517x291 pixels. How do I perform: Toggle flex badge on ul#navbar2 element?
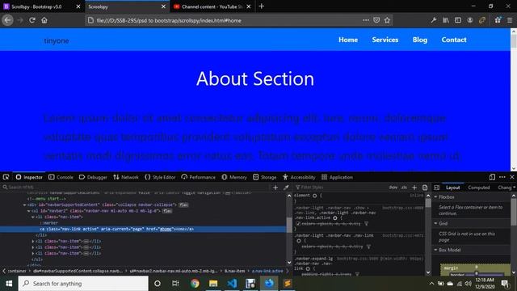[x=167, y=211]
